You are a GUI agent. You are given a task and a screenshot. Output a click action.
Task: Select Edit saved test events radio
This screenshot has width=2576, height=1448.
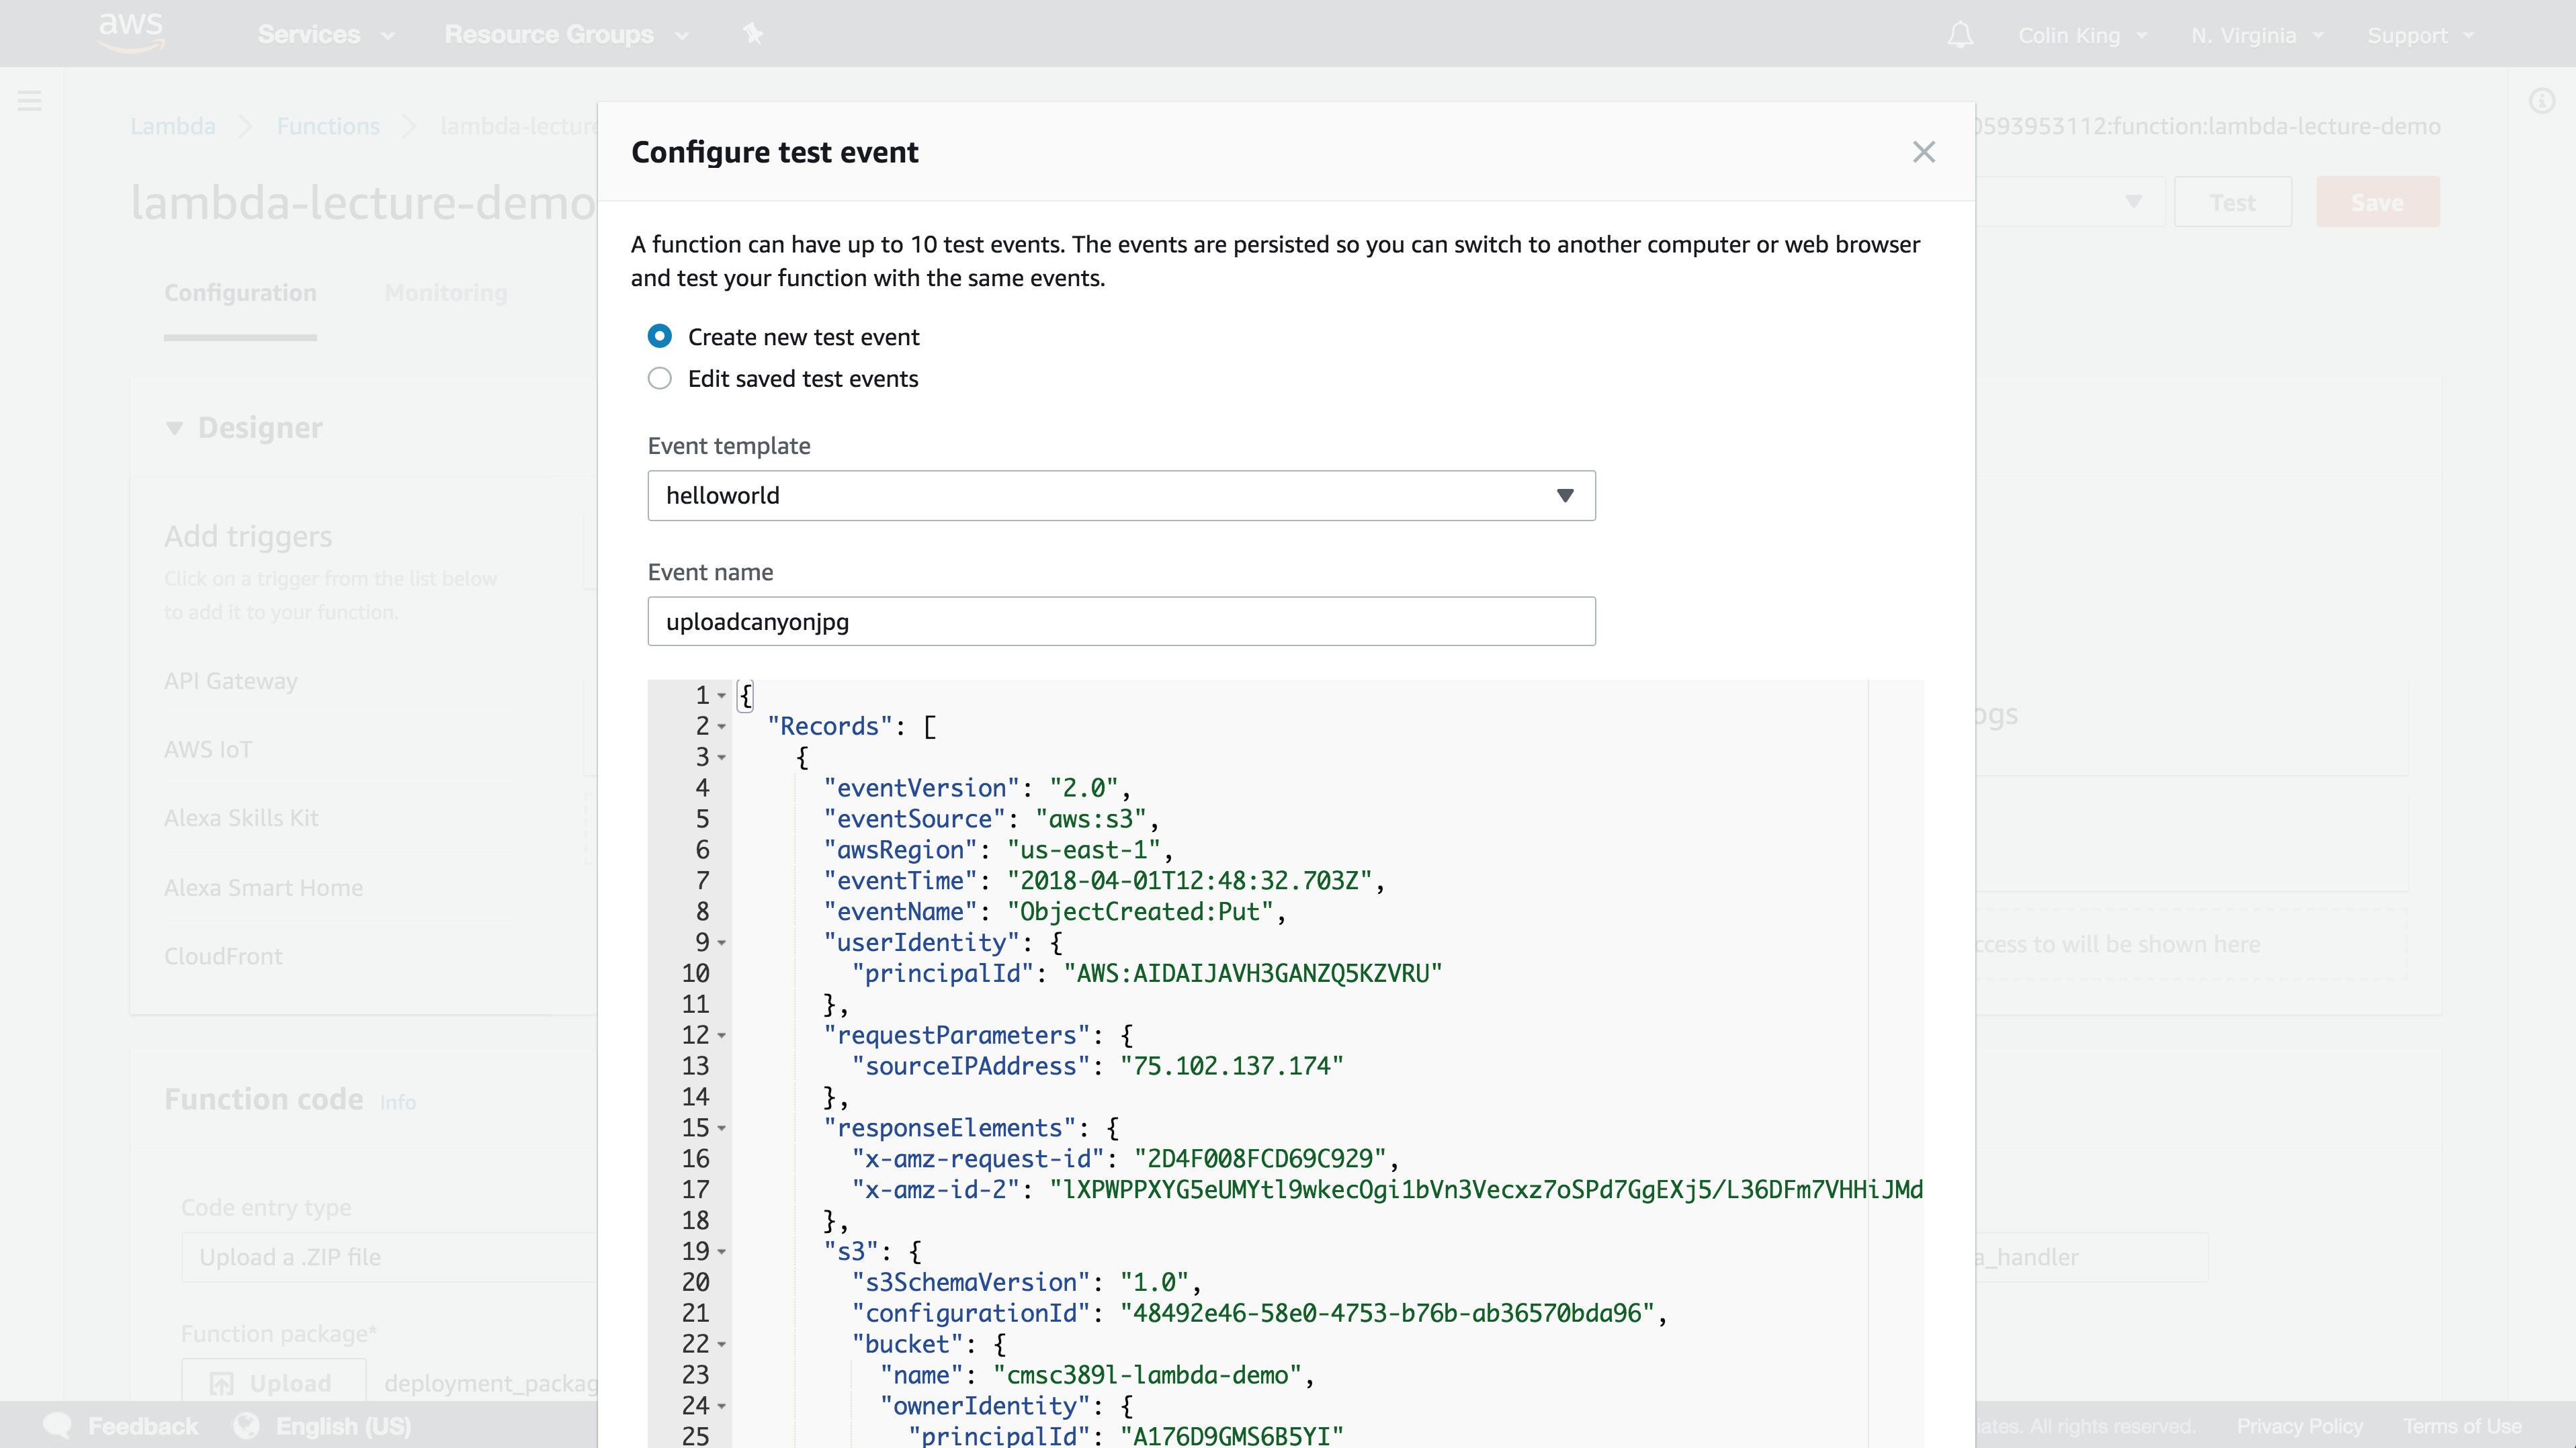click(x=659, y=379)
